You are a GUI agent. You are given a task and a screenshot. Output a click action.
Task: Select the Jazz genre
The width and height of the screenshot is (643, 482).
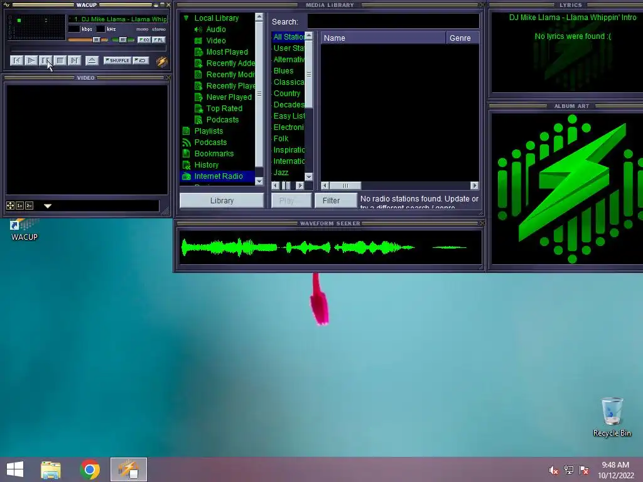click(x=281, y=173)
